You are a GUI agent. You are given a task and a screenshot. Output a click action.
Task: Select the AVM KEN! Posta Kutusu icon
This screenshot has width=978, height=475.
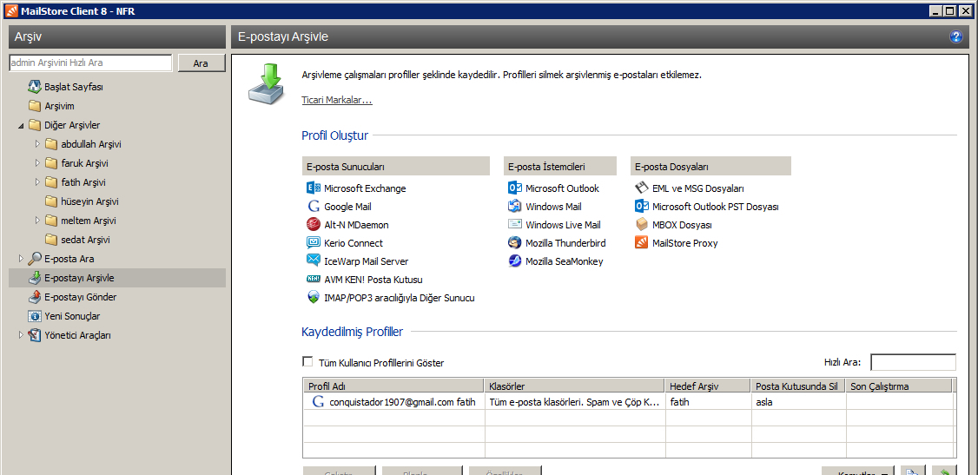[313, 280]
